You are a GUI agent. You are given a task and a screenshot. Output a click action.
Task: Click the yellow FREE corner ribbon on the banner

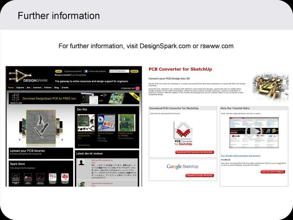pyautogui.click(x=135, y=96)
